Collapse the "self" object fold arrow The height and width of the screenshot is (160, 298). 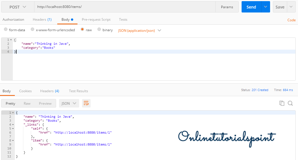pos(14,129)
